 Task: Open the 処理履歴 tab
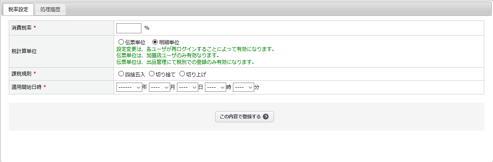pyautogui.click(x=50, y=10)
